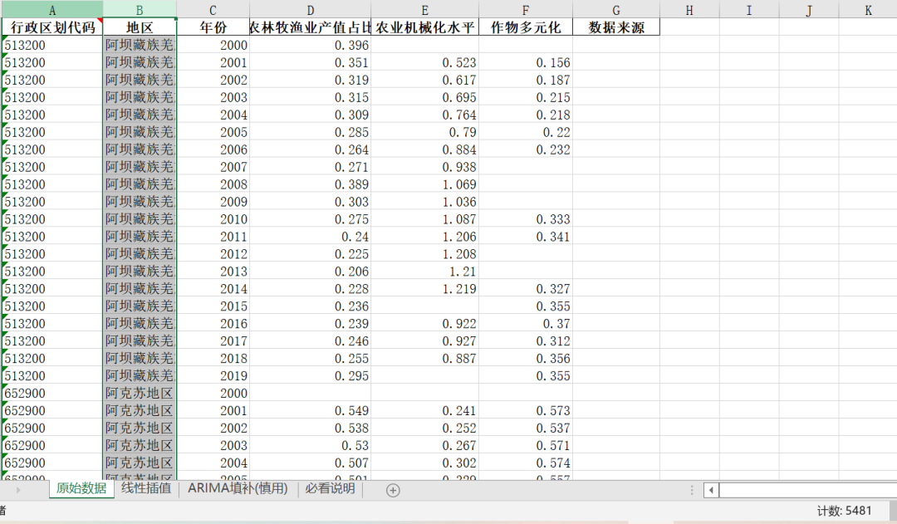Select the cell with value 0.887
This screenshot has width=897, height=524.
click(x=425, y=358)
